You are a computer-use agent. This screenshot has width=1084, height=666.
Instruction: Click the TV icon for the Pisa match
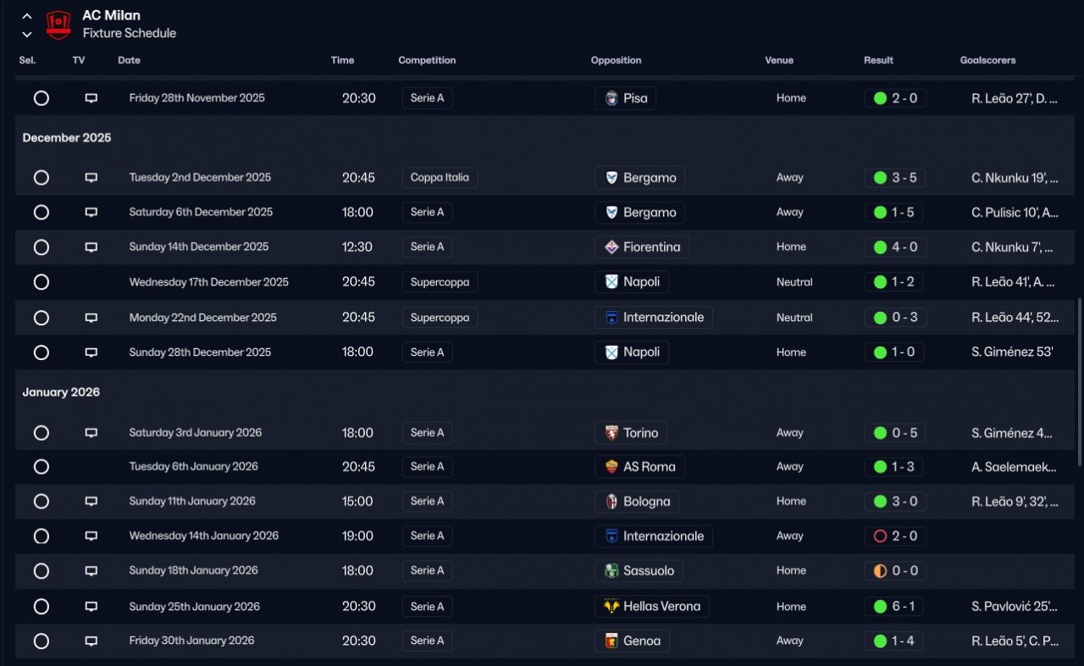[x=91, y=98]
